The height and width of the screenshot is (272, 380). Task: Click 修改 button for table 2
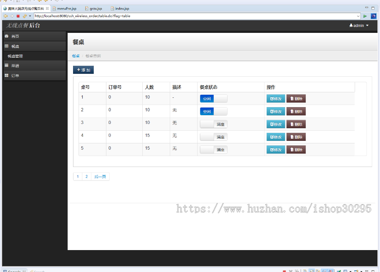pos(276,112)
